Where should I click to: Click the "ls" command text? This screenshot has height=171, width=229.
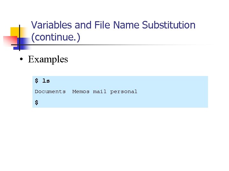46,81
